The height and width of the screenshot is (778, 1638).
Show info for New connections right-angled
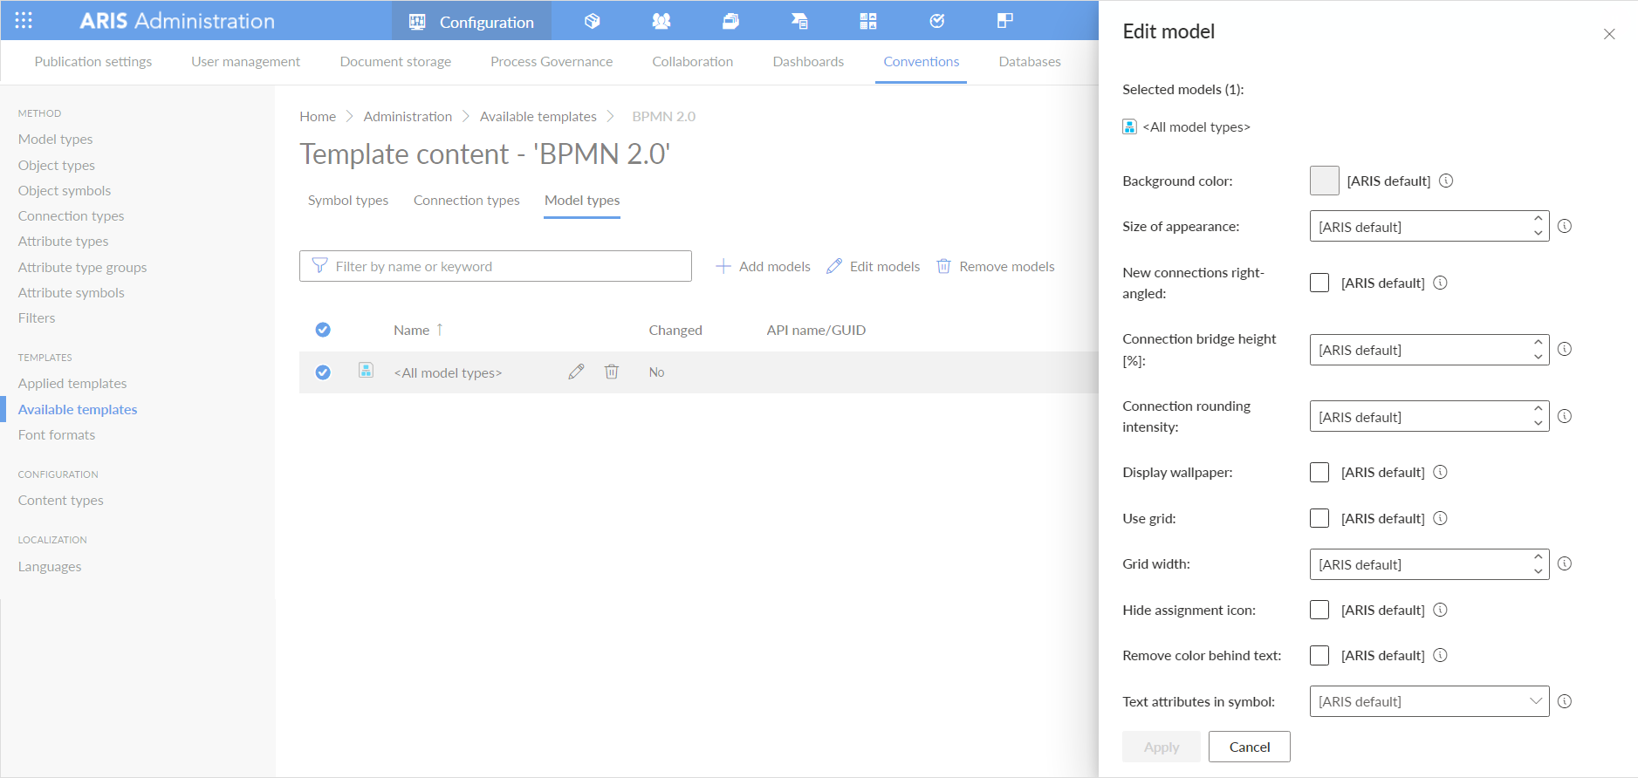pyautogui.click(x=1441, y=283)
